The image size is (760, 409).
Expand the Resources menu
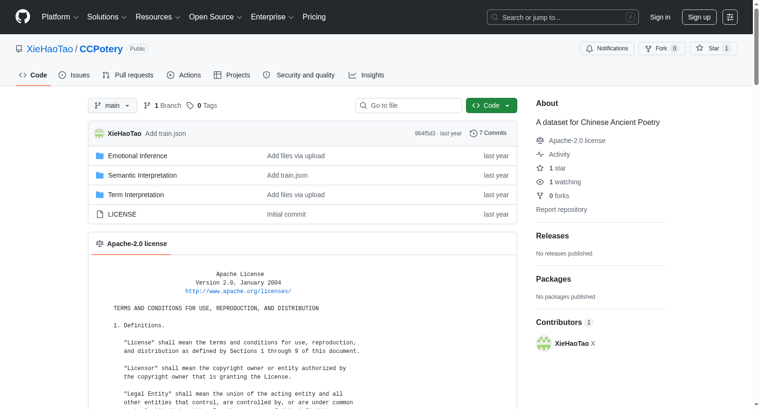tap(158, 17)
